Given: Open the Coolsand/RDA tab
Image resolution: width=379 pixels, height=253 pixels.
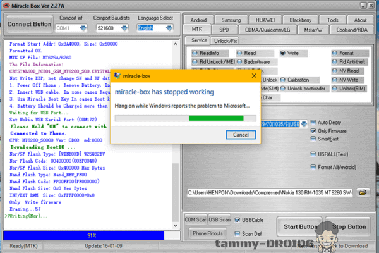Looking at the screenshot, I should 352,30.
